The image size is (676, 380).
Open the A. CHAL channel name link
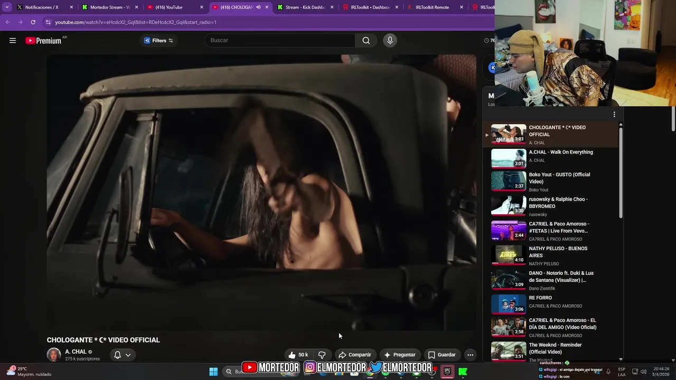(x=76, y=351)
